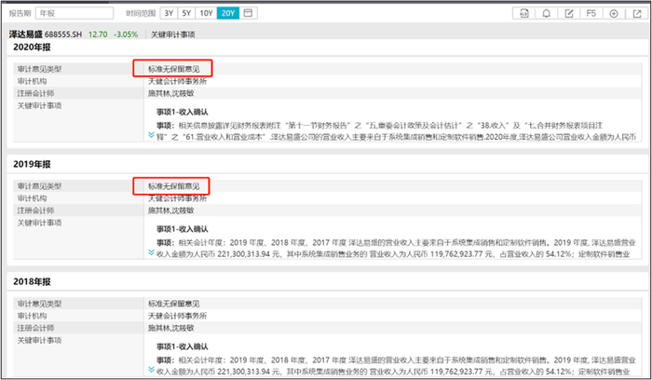Select the 3Y time range
This screenshot has width=652, height=380.
169,13
